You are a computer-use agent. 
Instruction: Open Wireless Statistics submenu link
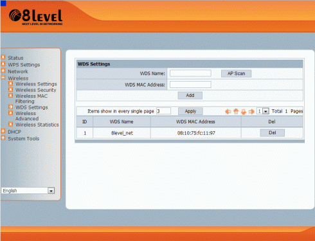pos(37,125)
